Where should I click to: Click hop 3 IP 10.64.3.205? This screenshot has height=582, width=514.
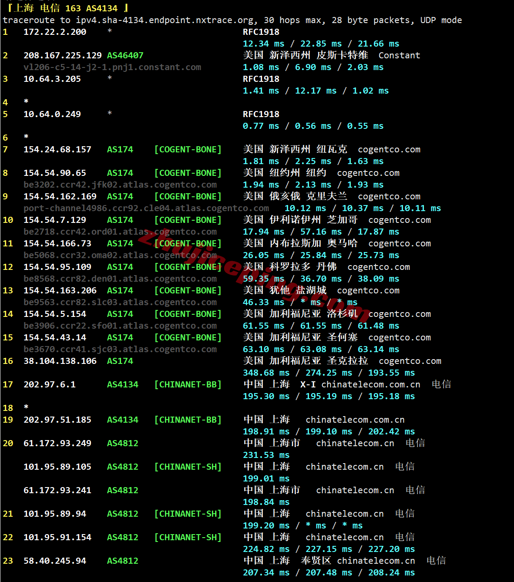(x=52, y=79)
